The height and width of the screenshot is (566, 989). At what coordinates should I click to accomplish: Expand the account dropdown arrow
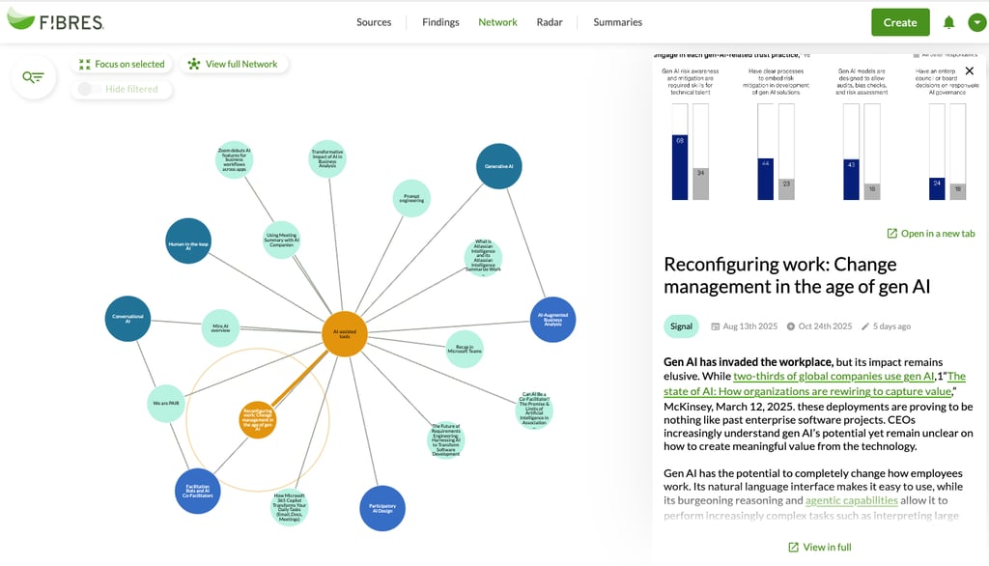click(x=977, y=23)
